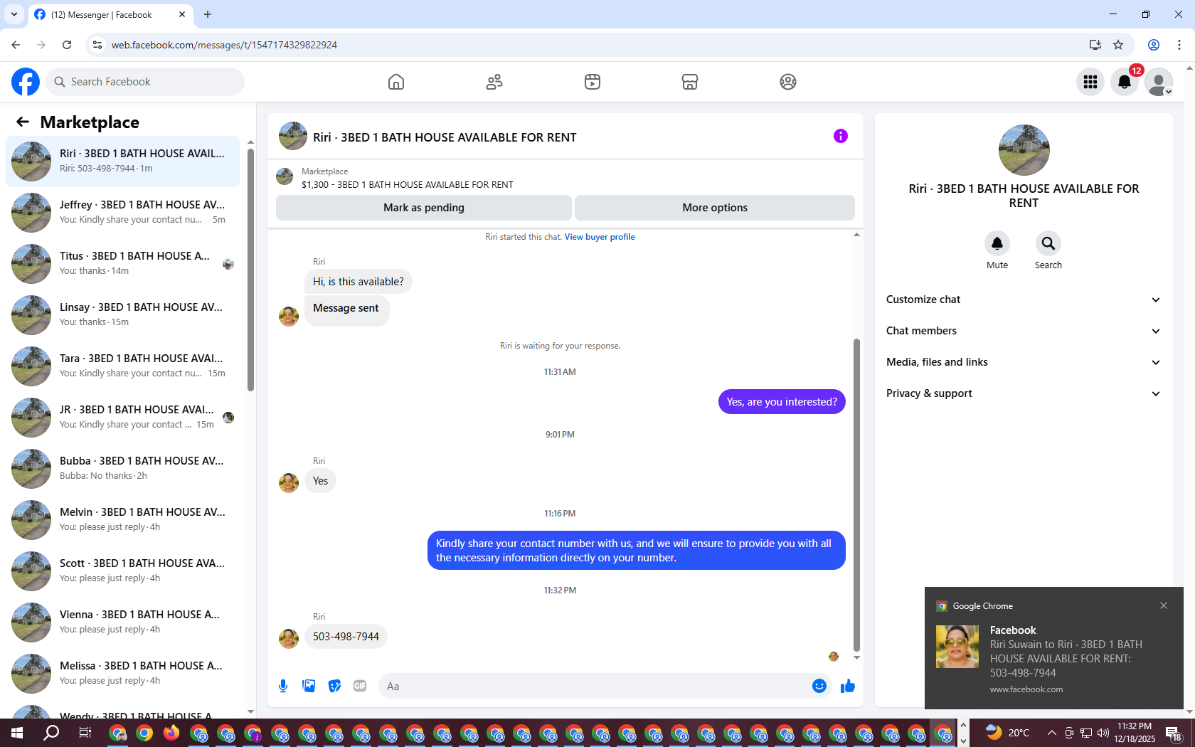Image resolution: width=1195 pixels, height=747 pixels.
Task: Choose a sticker icon
Action: point(334,686)
